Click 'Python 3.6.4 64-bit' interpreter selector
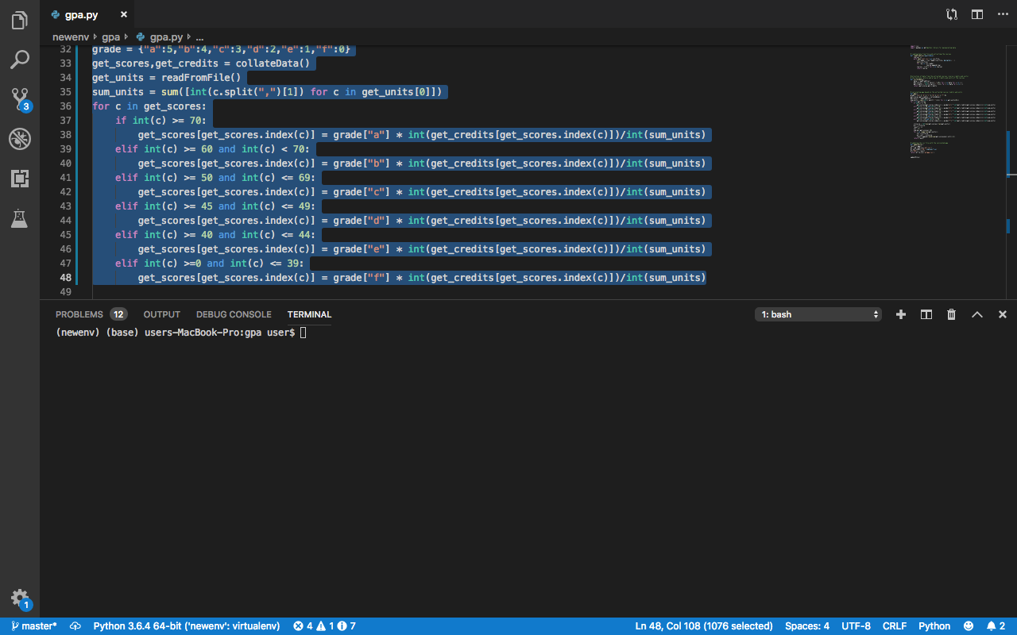 [x=188, y=625]
